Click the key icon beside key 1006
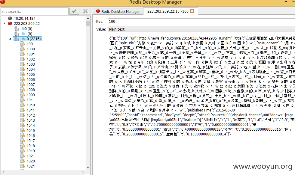295x175 pixels. point(22,79)
